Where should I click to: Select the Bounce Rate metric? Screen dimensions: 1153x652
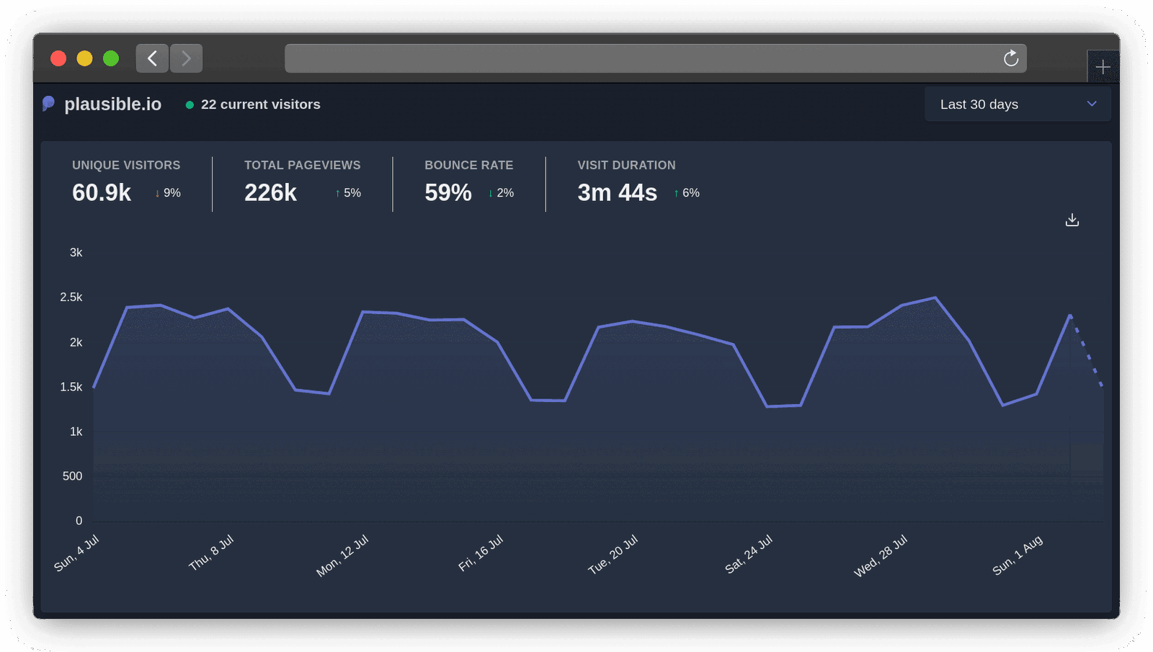click(x=468, y=180)
